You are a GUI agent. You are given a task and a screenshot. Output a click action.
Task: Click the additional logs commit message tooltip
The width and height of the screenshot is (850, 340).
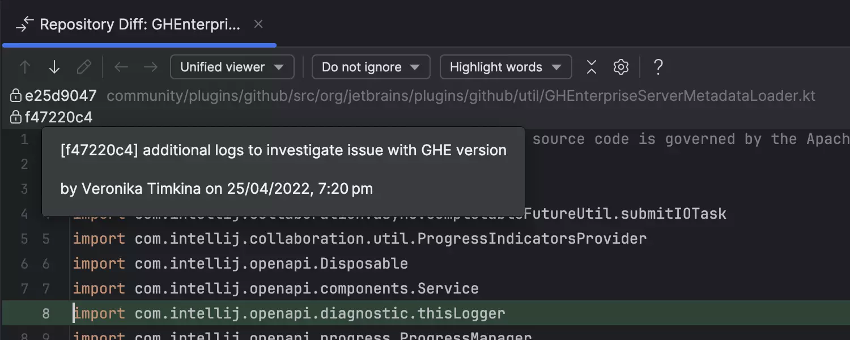(x=283, y=151)
